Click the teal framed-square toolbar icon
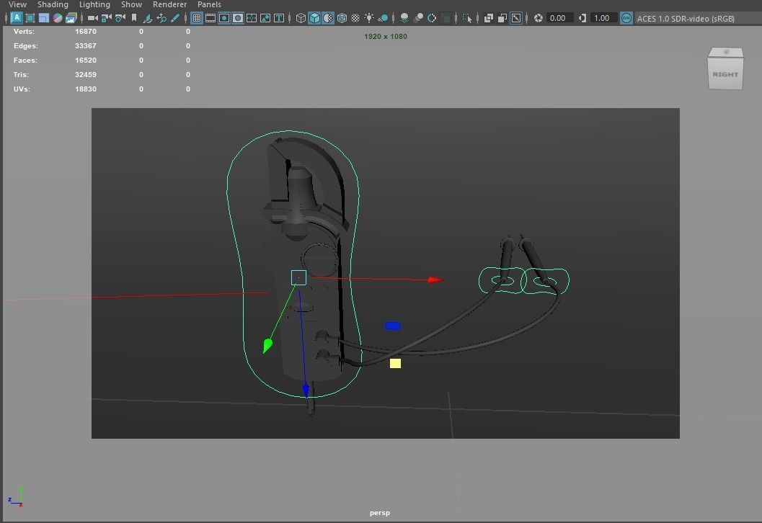 30,18
